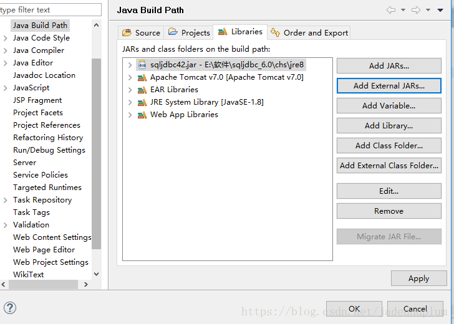The height and width of the screenshot is (324, 454).
Task: Open the forward history dropdown arrow
Action: pos(428,10)
